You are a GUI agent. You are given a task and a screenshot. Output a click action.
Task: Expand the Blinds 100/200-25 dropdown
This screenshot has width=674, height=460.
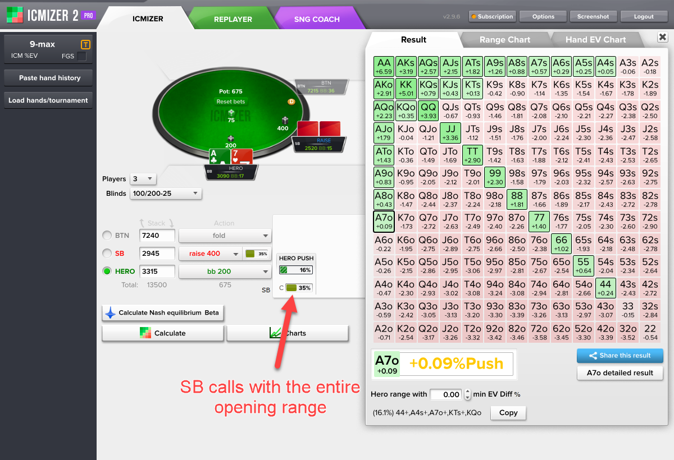pyautogui.click(x=166, y=194)
